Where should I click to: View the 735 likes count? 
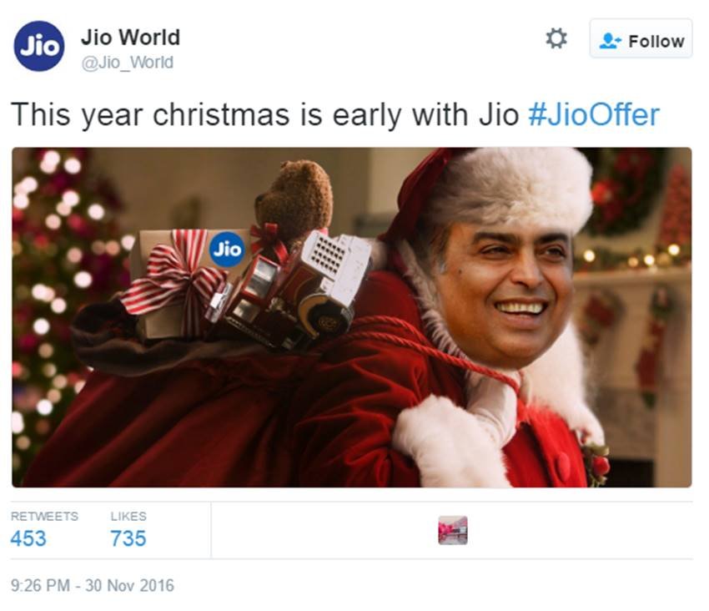(x=128, y=538)
